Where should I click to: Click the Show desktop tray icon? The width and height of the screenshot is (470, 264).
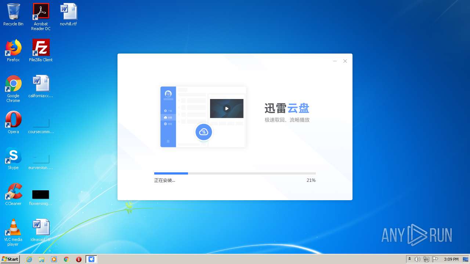tap(466, 259)
